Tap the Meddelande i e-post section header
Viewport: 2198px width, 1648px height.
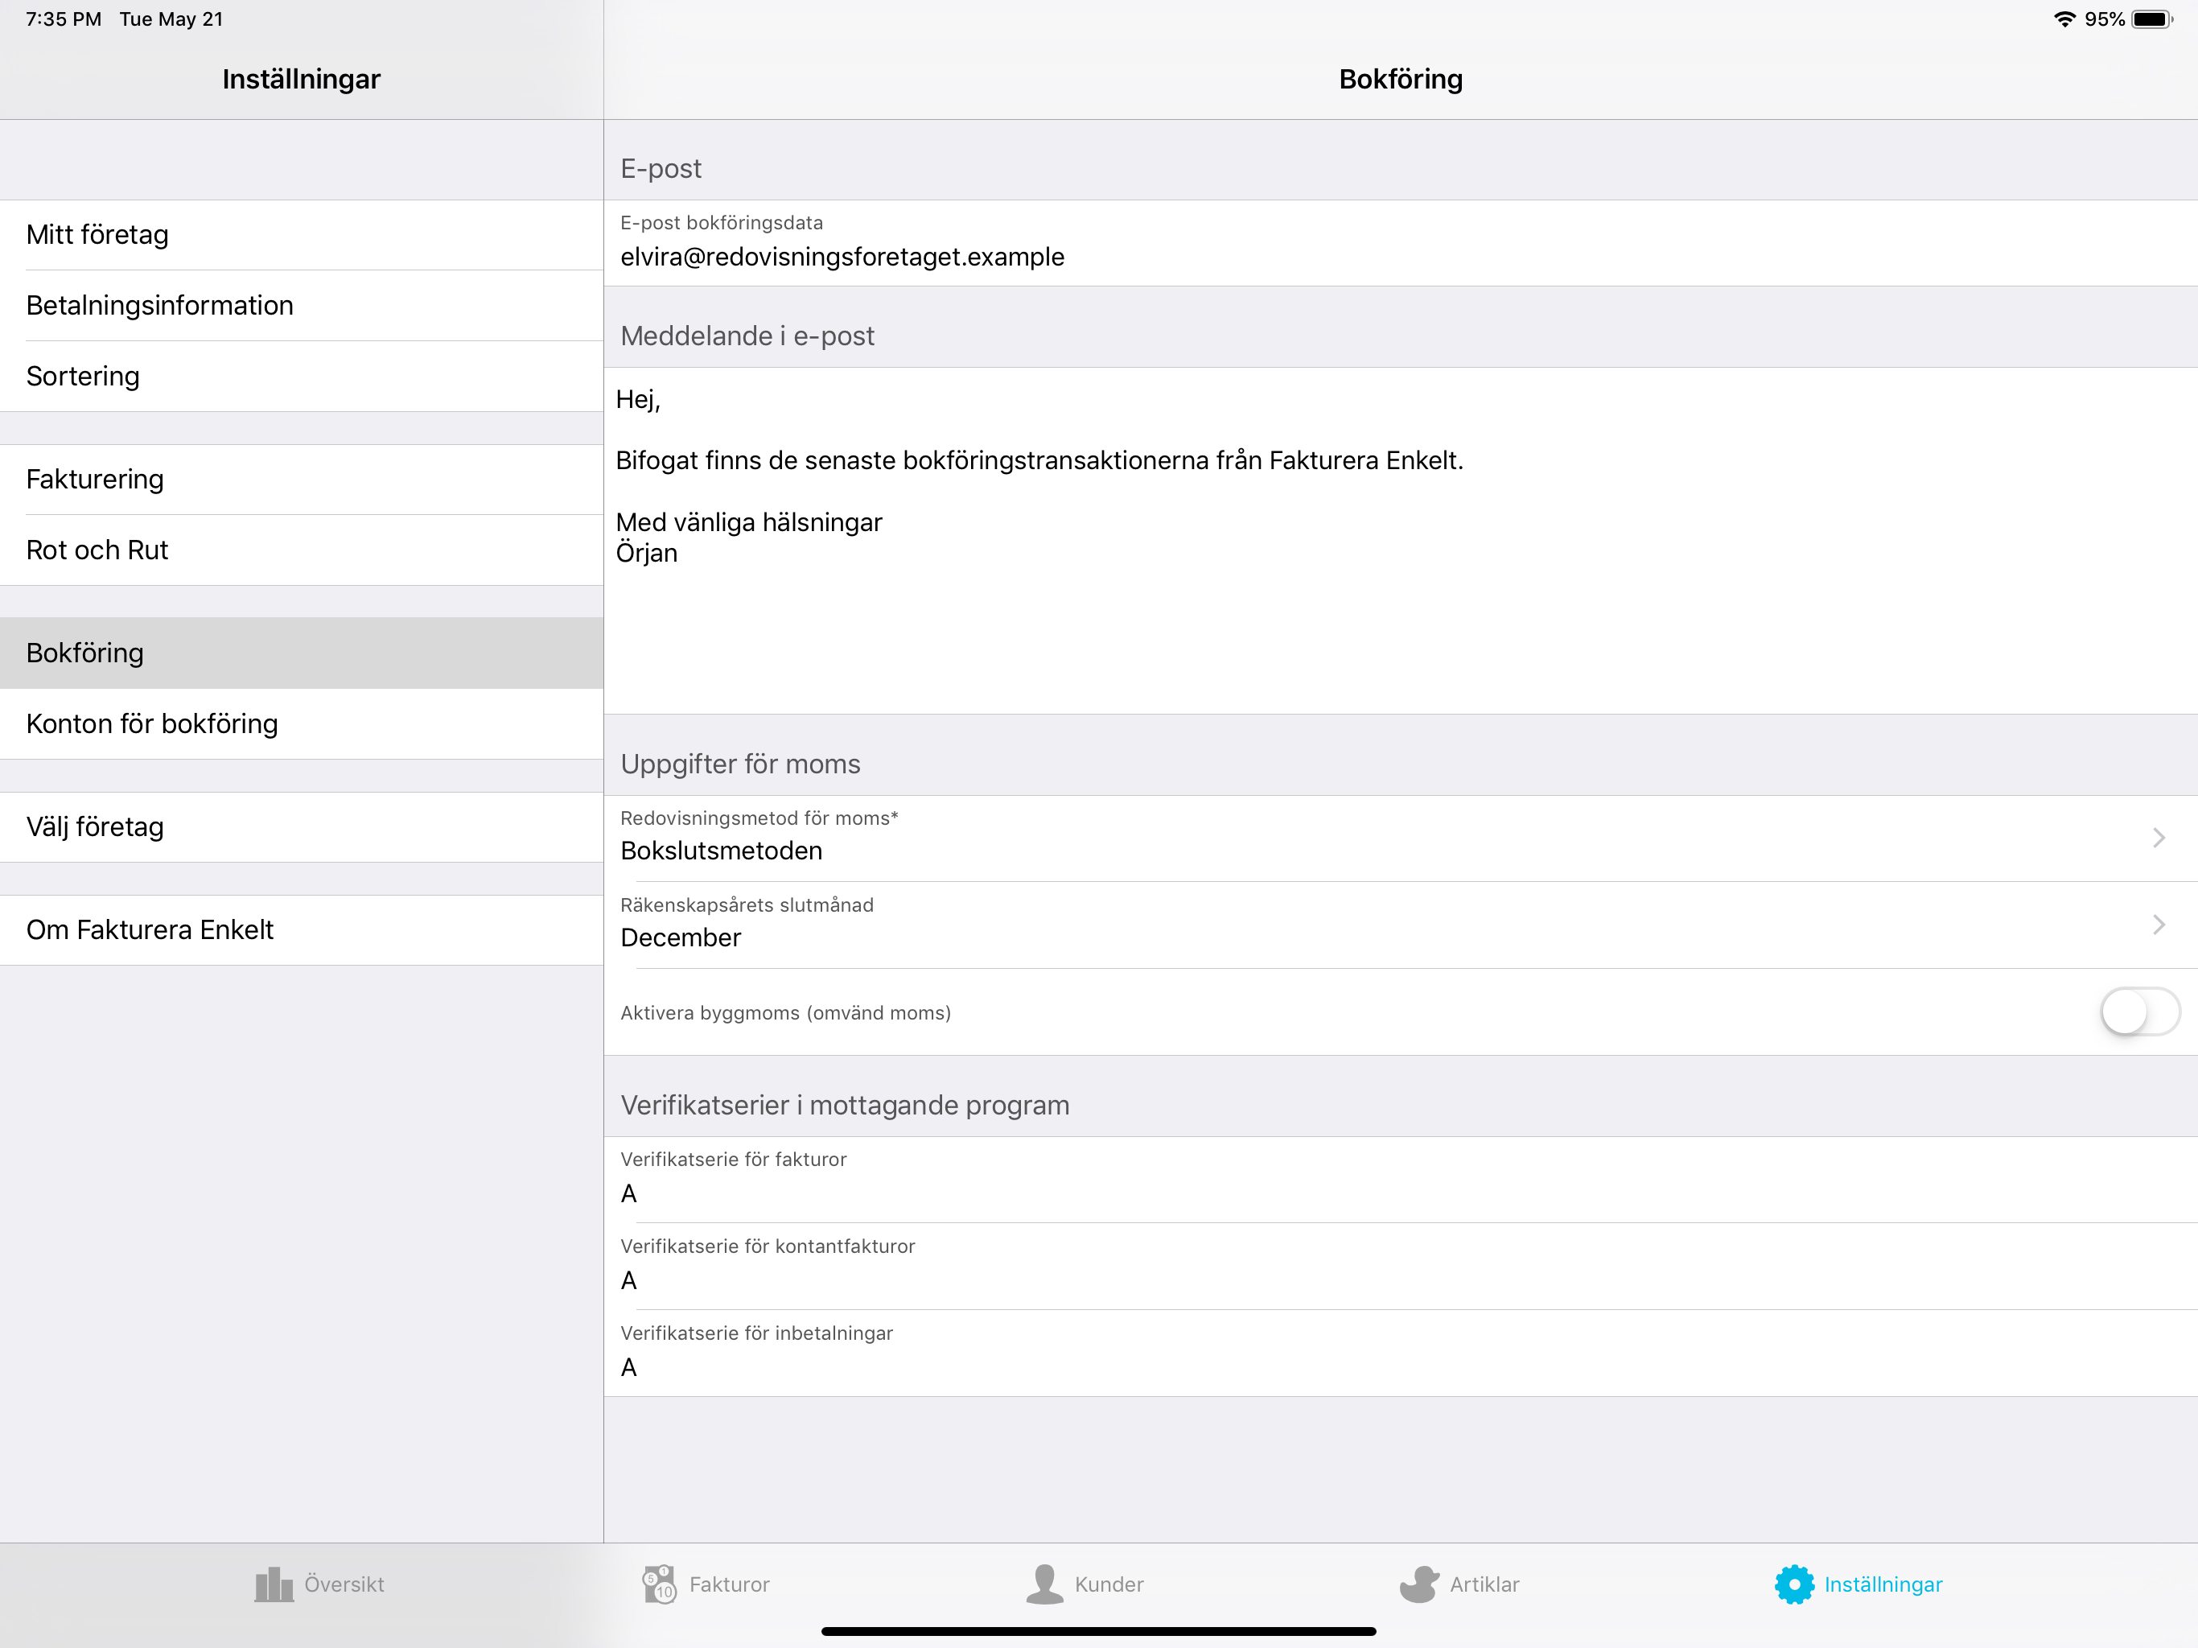[747, 336]
